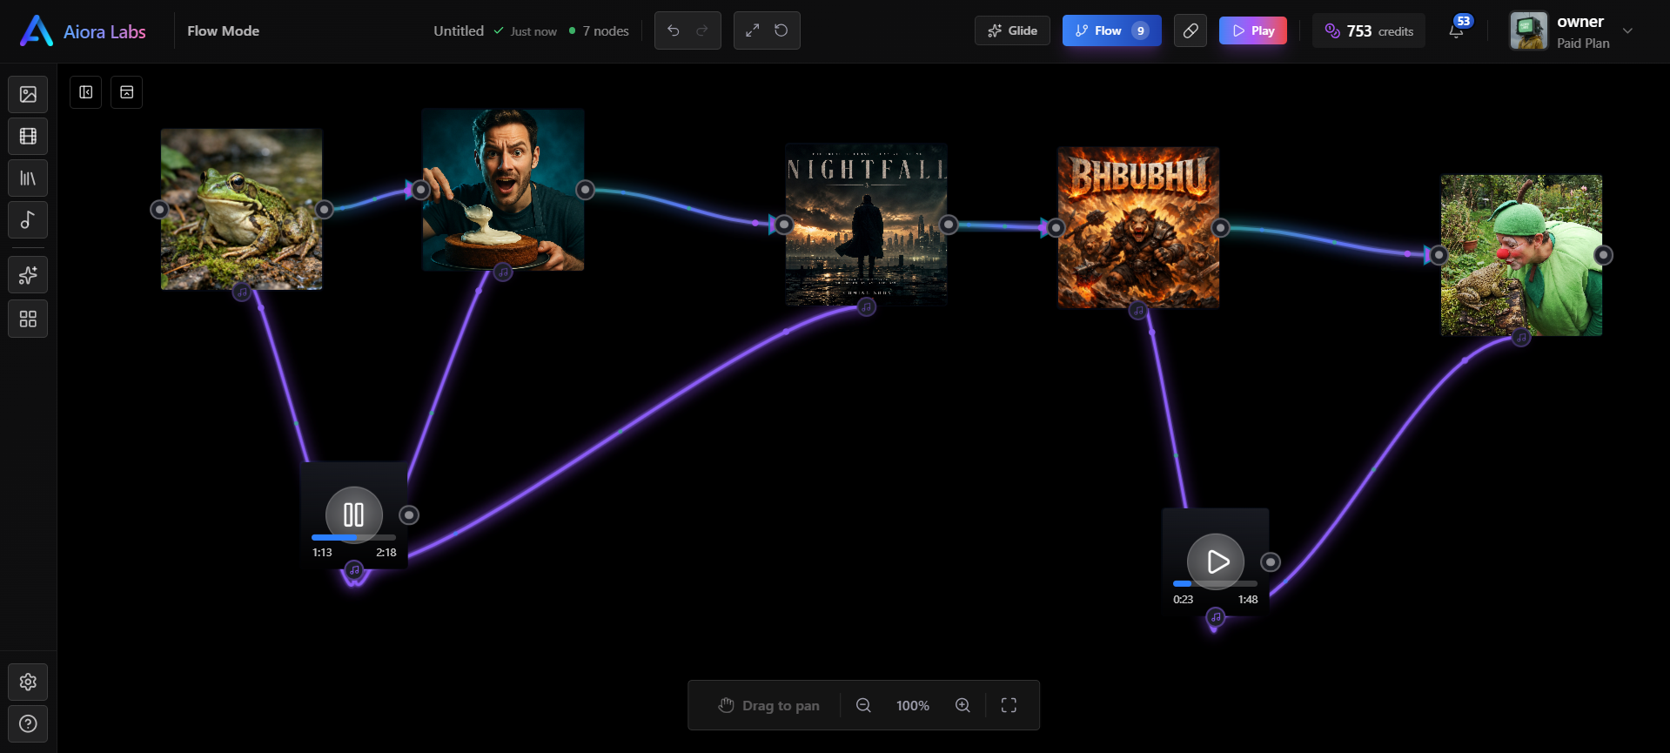The height and width of the screenshot is (753, 1670).
Task: Toggle the left sidebar panel collapse icon
Action: tap(85, 92)
